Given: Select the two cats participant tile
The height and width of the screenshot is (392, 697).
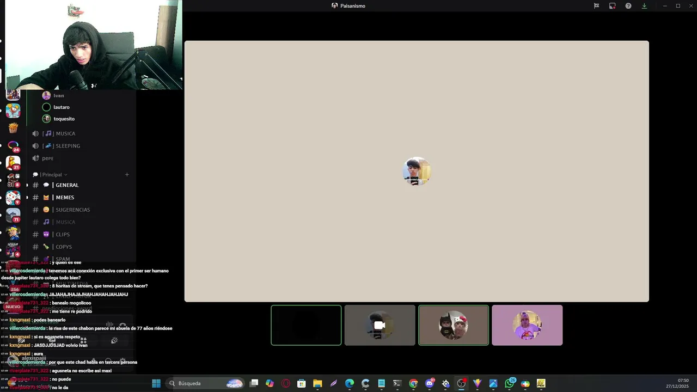Looking at the screenshot, I should [x=454, y=325].
